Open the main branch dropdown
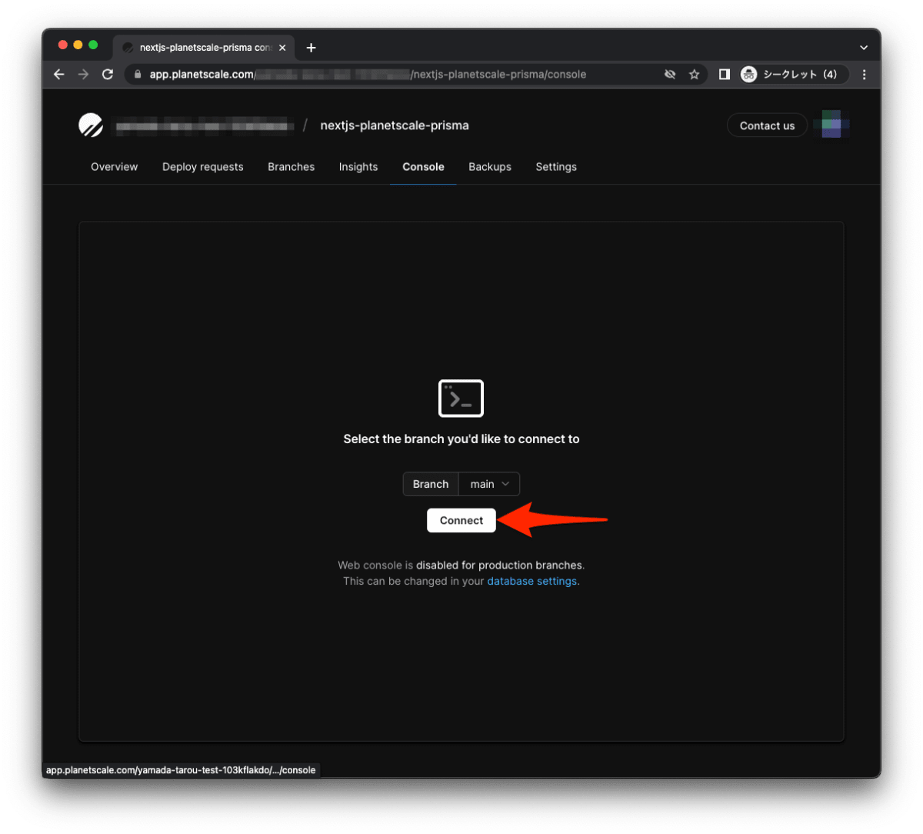The height and width of the screenshot is (834, 923). tap(489, 484)
